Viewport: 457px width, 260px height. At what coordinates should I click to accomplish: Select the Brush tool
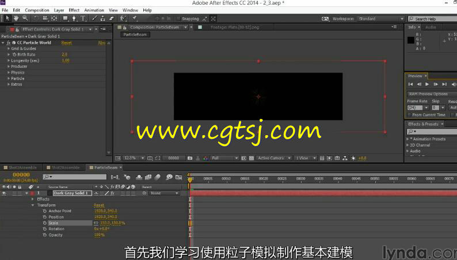(94, 18)
